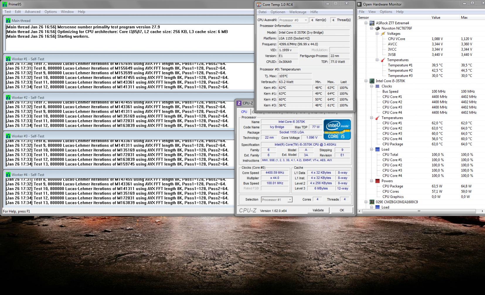
Task: Click the right scroll arrow in Open Hardware Monitor
Action: [482, 211]
